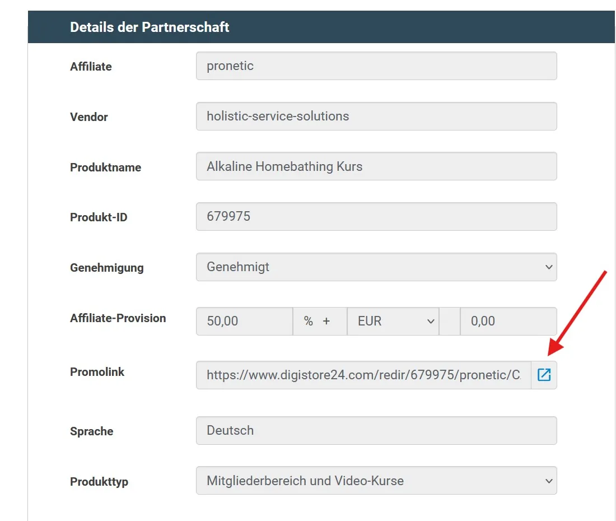The image size is (616, 521).
Task: Click the Sprache label
Action: click(x=91, y=431)
